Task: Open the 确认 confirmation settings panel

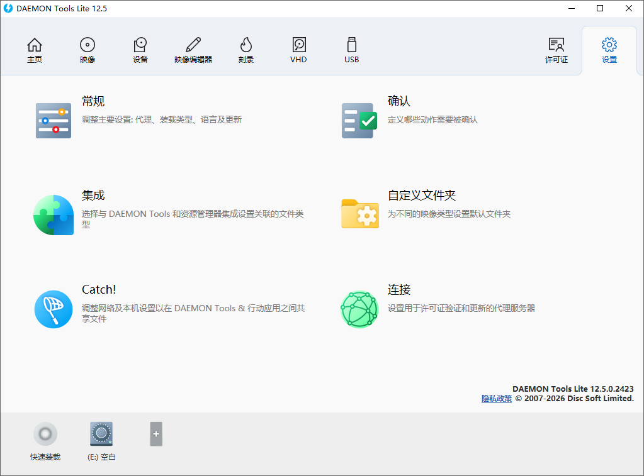Action: 359,119
